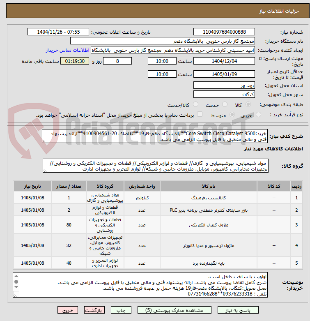Click the buyer organization name field
Screen dimensions: 310x321
click(x=163, y=41)
